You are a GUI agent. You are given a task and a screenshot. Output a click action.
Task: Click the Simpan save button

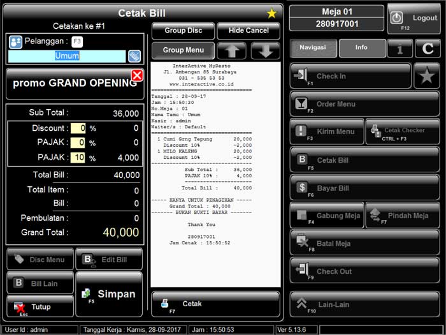(109, 294)
